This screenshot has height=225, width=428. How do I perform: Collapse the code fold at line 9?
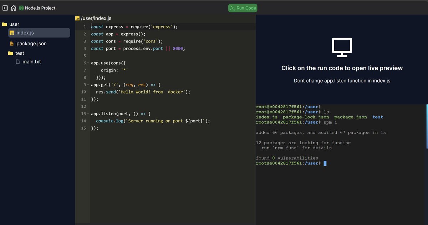(x=88, y=85)
